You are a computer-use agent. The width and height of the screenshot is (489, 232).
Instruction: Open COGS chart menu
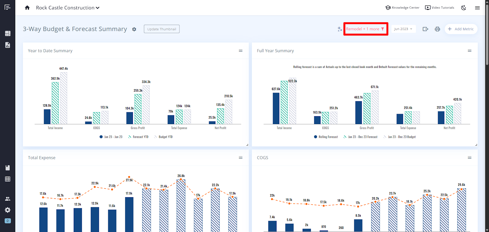point(469,158)
